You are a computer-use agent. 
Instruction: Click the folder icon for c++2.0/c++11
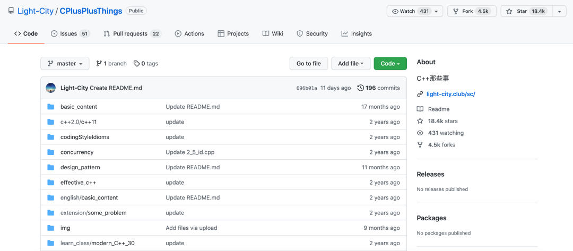coord(51,122)
